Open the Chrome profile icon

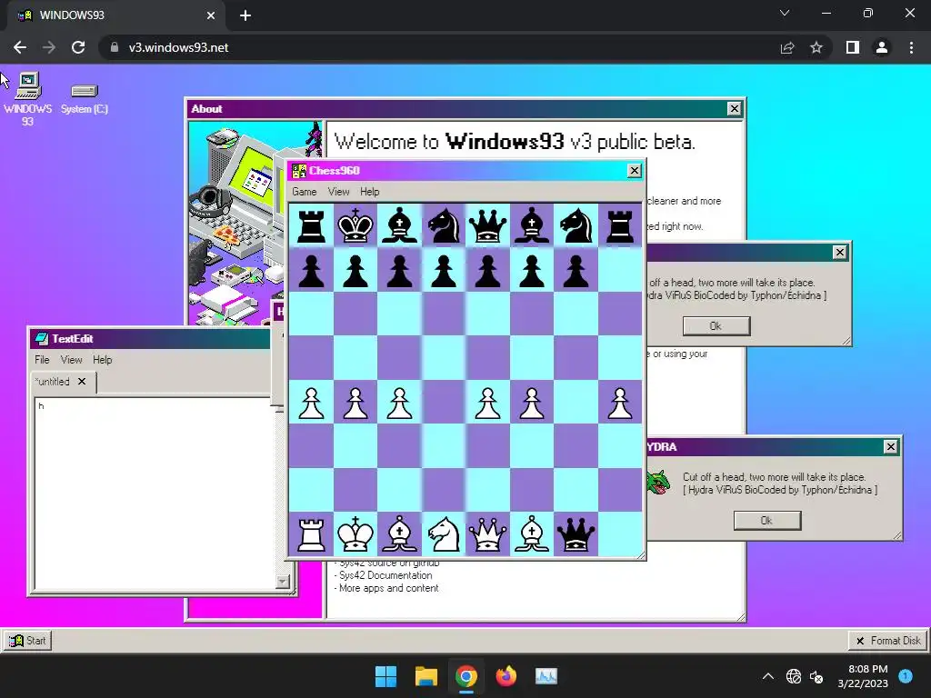tap(882, 47)
